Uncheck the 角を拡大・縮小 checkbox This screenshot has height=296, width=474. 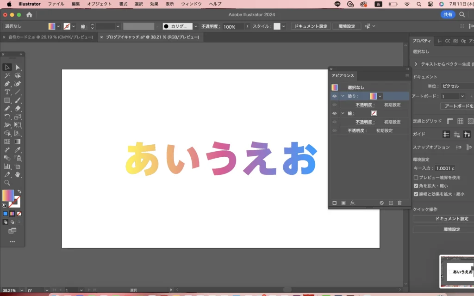click(416, 186)
